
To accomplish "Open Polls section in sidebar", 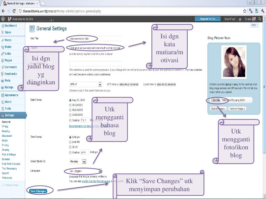I will [8, 81].
